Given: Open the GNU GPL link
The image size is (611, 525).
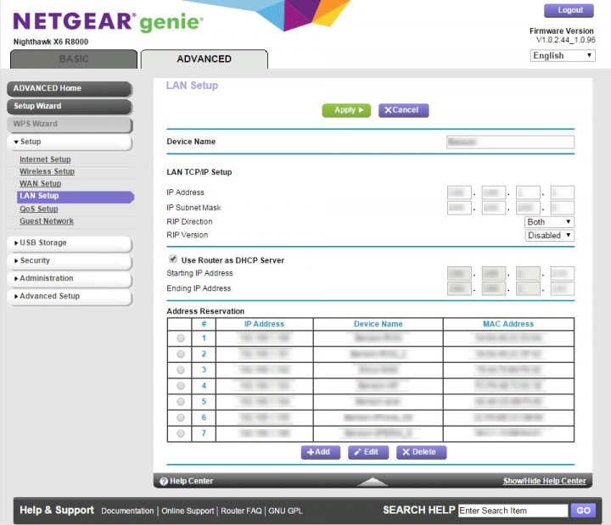Looking at the screenshot, I should (x=285, y=511).
